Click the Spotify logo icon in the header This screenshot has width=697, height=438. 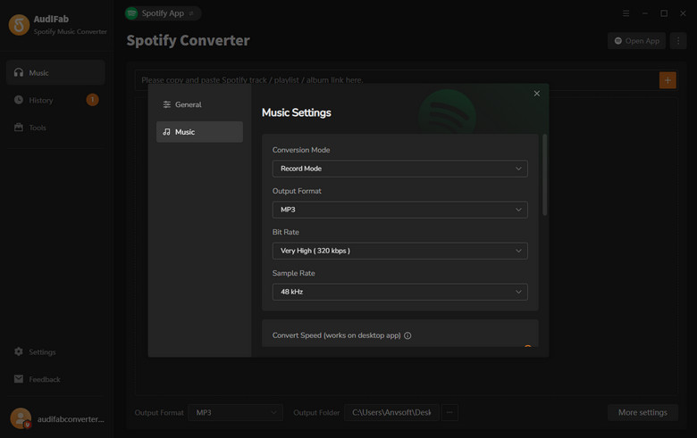(131, 13)
